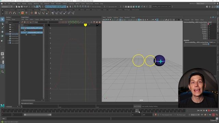Click the orange Playblast shelf icon

22,13
